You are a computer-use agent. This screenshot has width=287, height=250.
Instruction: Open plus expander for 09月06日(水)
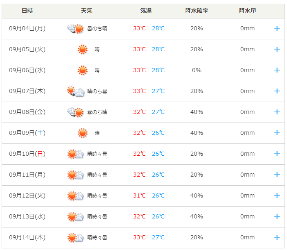pyautogui.click(x=277, y=70)
